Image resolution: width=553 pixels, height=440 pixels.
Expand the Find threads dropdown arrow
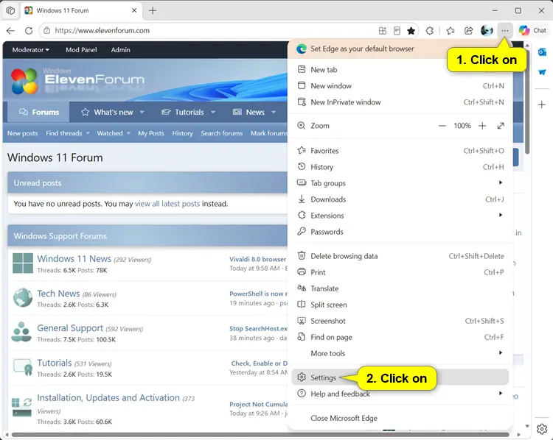[88, 133]
